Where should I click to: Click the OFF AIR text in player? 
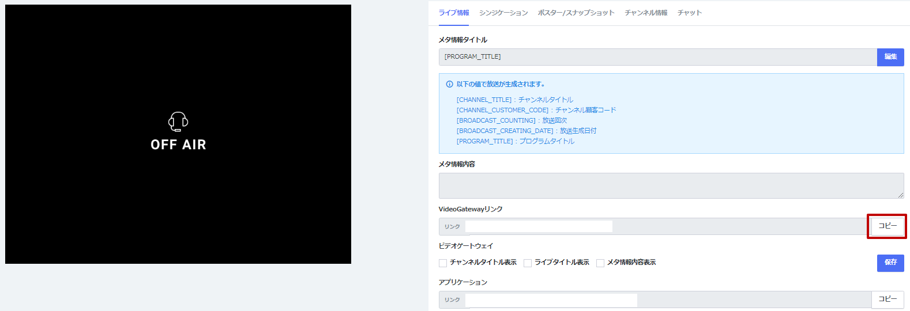click(178, 145)
